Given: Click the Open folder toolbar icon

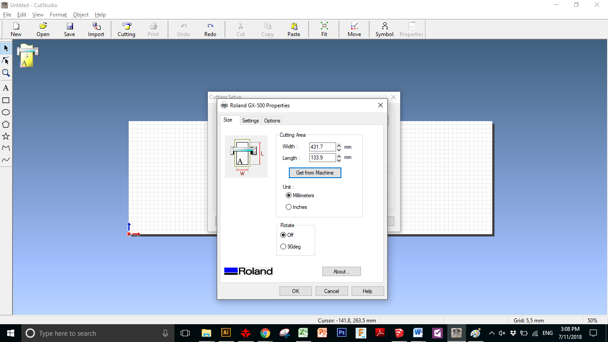Looking at the screenshot, I should click(x=43, y=29).
